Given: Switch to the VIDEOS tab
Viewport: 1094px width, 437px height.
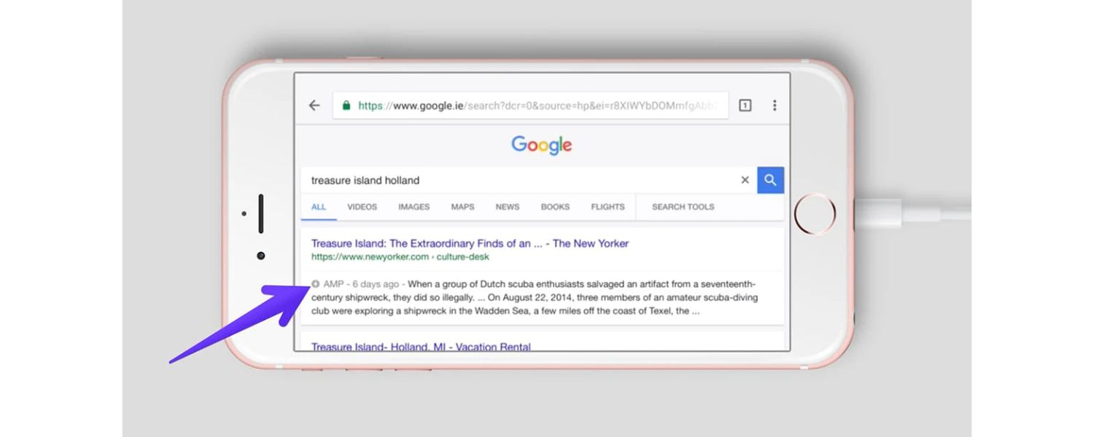Looking at the screenshot, I should [362, 207].
